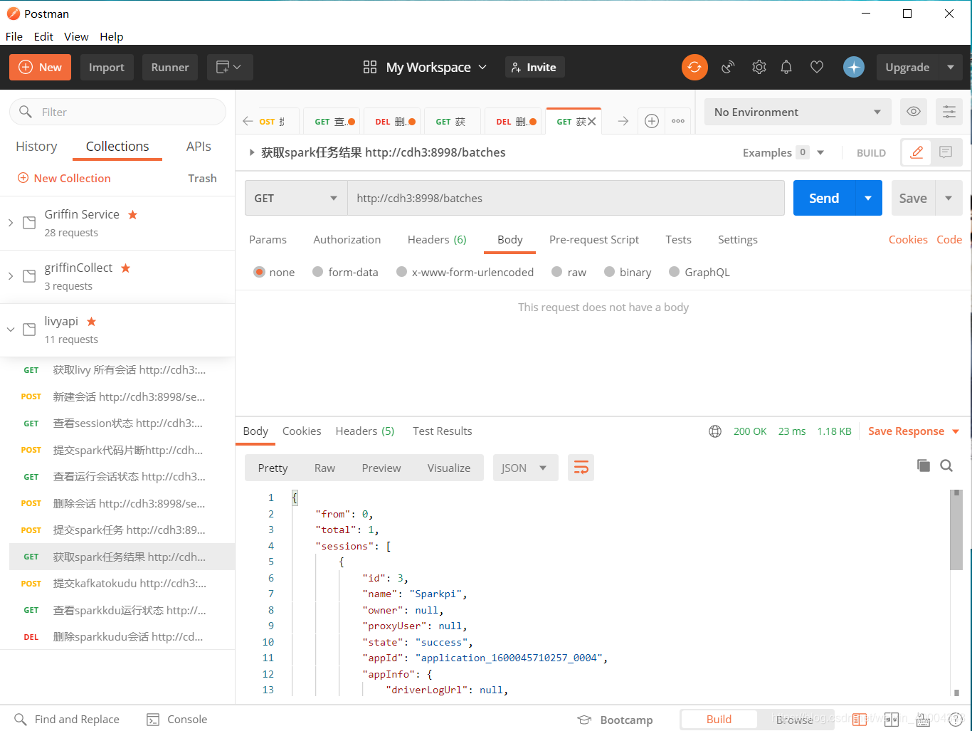The height and width of the screenshot is (731, 972).
Task: Expand Griffin Service collection
Action: pos(11,223)
